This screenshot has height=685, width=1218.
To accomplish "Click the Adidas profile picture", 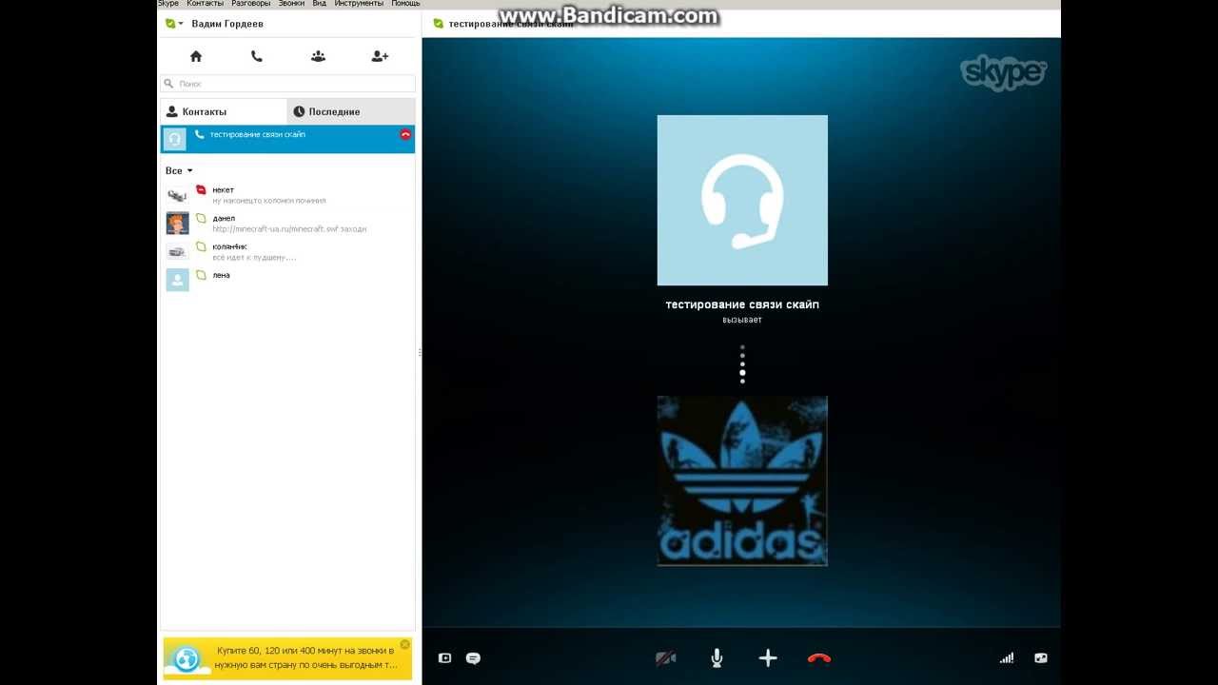I will (742, 481).
